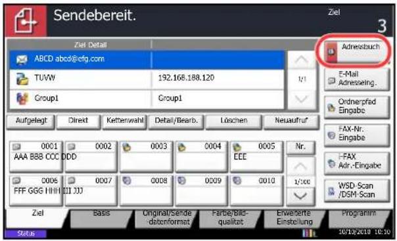Switch to the Ziel tab

coord(37,218)
